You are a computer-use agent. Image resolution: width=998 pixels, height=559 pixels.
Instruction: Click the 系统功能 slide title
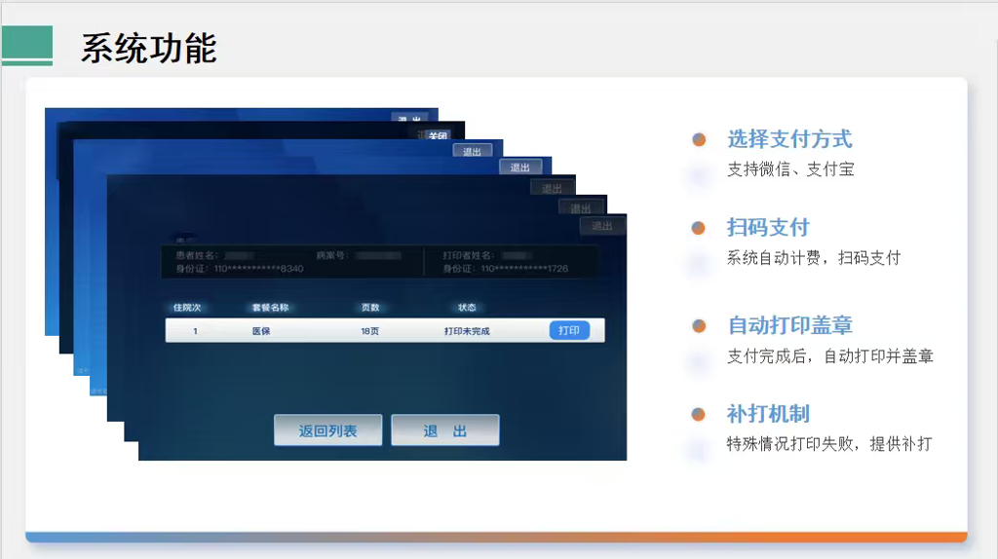[x=148, y=48]
